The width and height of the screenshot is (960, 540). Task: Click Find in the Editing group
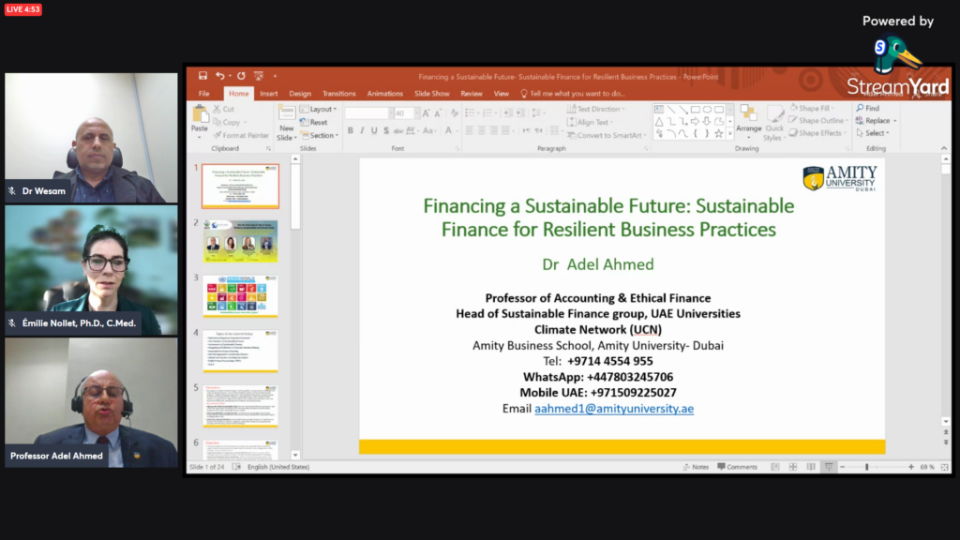[x=867, y=109]
